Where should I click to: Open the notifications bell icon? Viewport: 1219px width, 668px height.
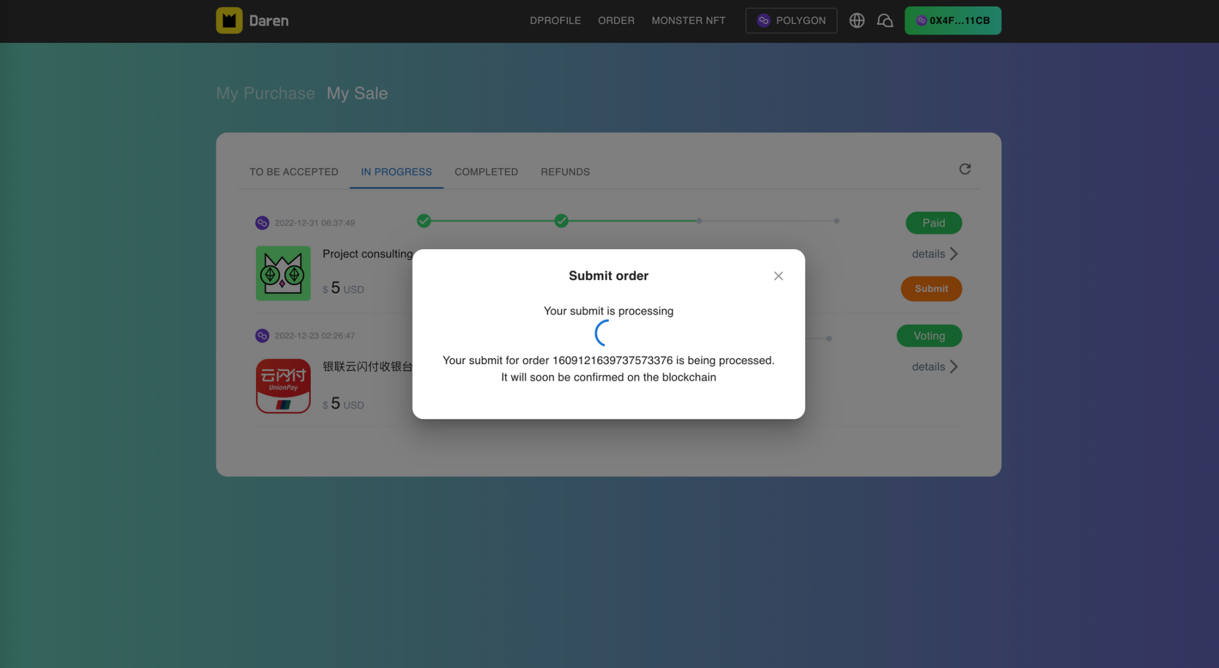(x=884, y=20)
